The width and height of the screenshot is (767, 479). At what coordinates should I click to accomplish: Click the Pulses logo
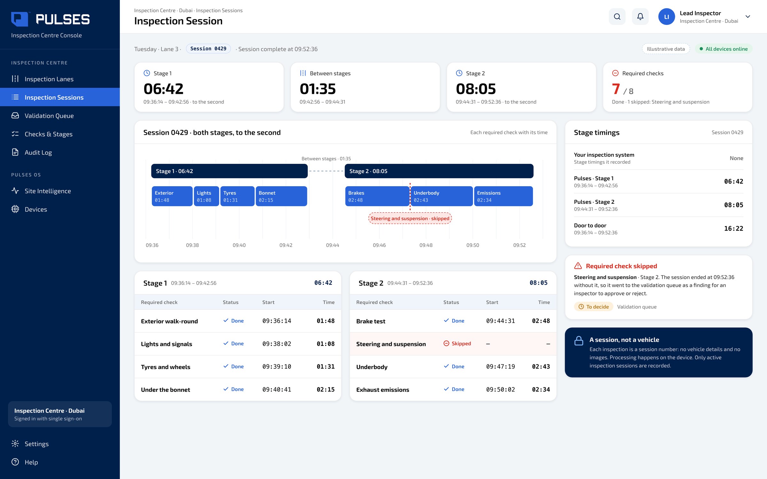point(50,19)
